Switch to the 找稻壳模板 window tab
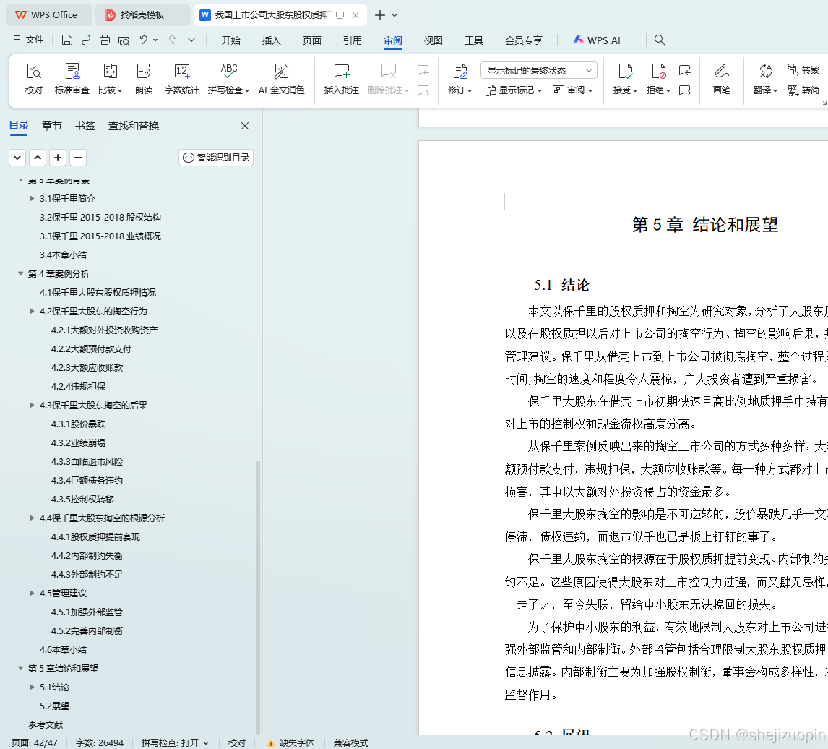This screenshot has width=828, height=749. click(142, 14)
